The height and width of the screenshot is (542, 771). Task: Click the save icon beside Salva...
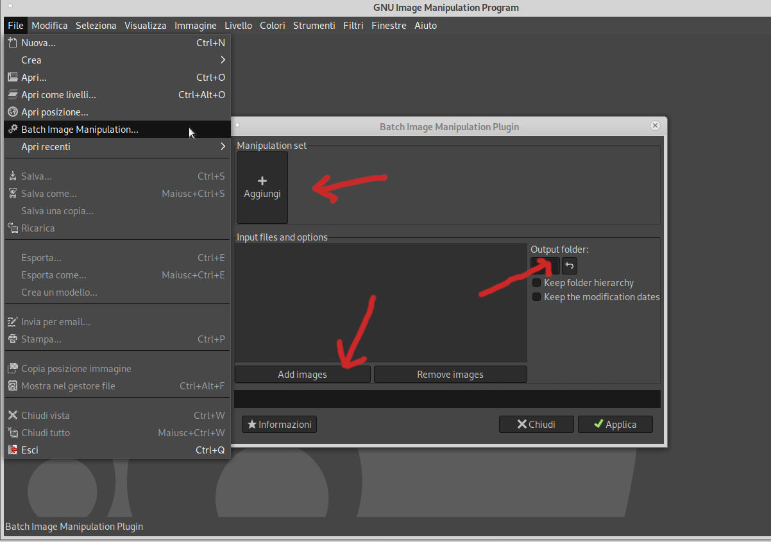click(x=12, y=176)
